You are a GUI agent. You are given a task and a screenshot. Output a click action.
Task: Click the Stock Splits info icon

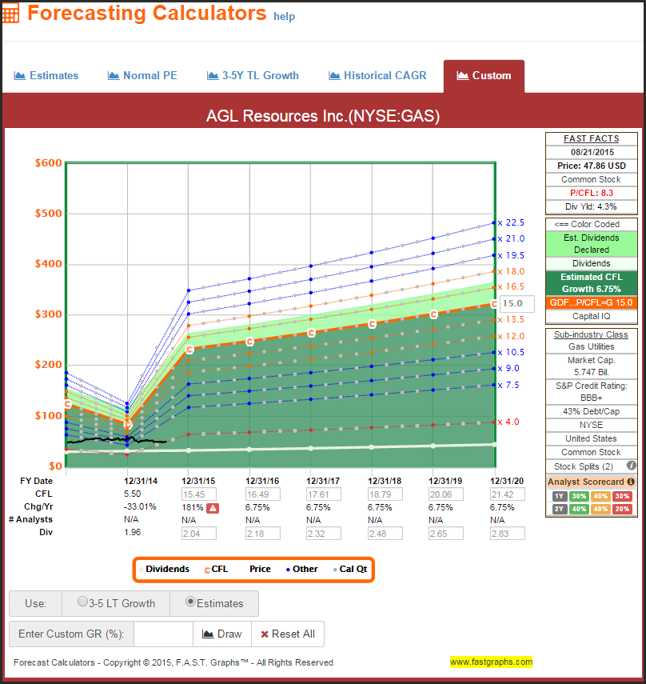[x=632, y=466]
